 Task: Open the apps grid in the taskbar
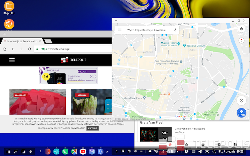click(8, 151)
